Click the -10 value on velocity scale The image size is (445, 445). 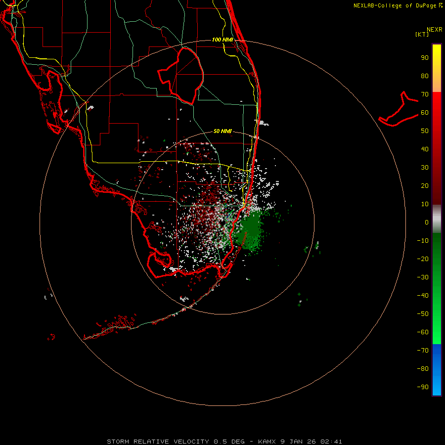tap(423, 241)
